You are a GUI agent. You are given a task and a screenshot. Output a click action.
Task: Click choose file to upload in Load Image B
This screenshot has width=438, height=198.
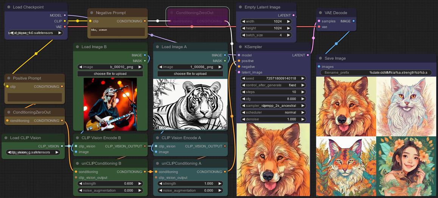click(x=110, y=74)
